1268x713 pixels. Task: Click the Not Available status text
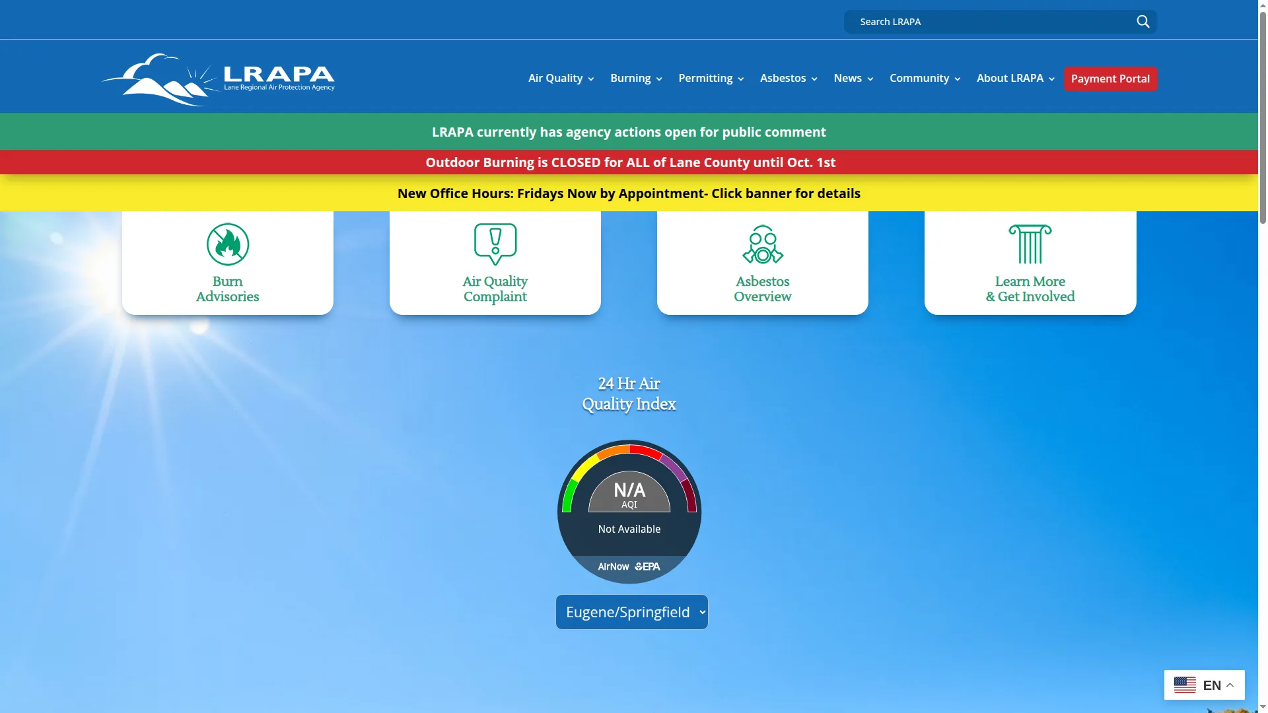[629, 529]
